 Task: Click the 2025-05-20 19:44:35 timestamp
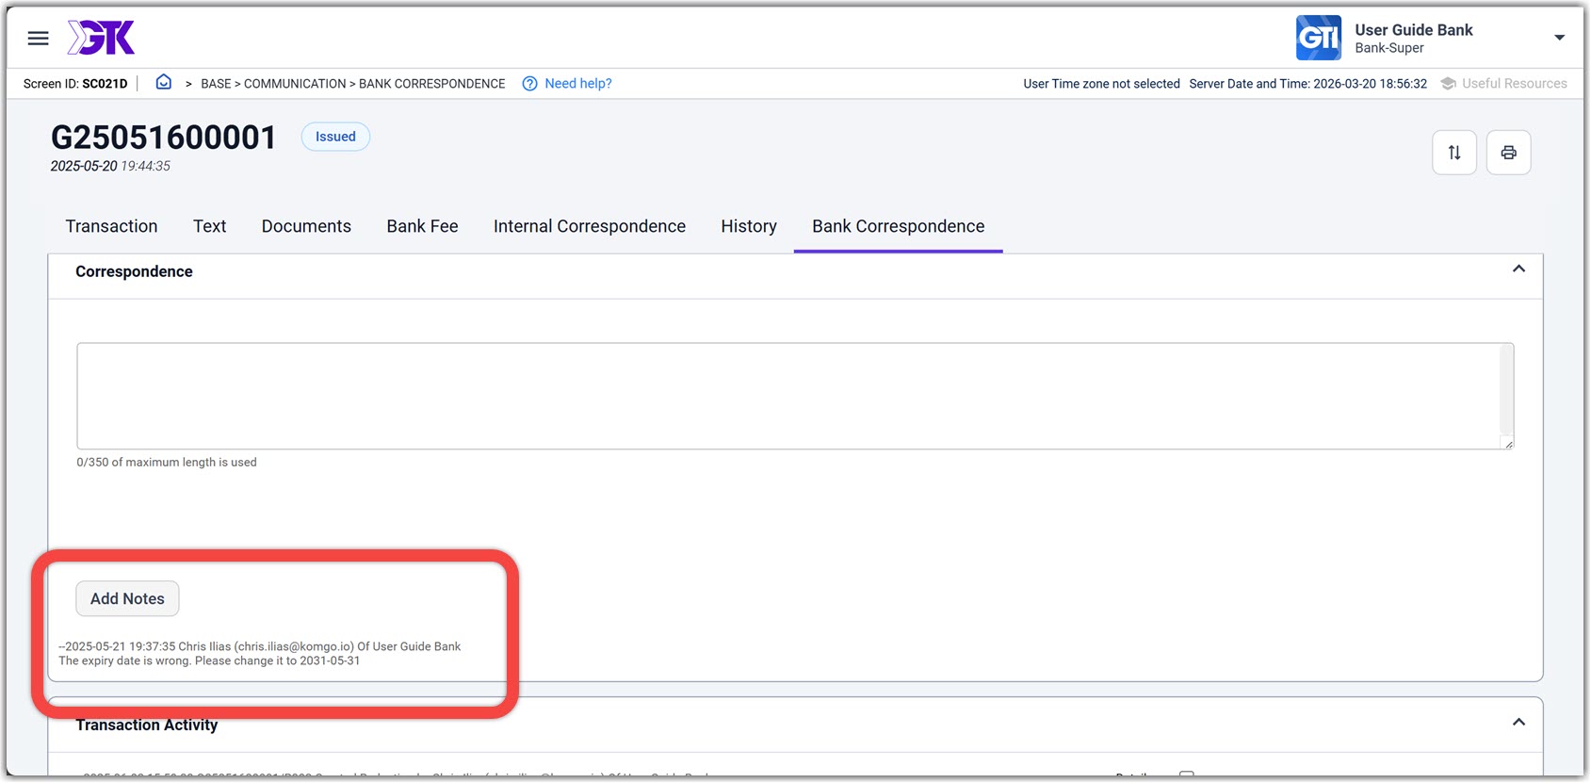110,166
